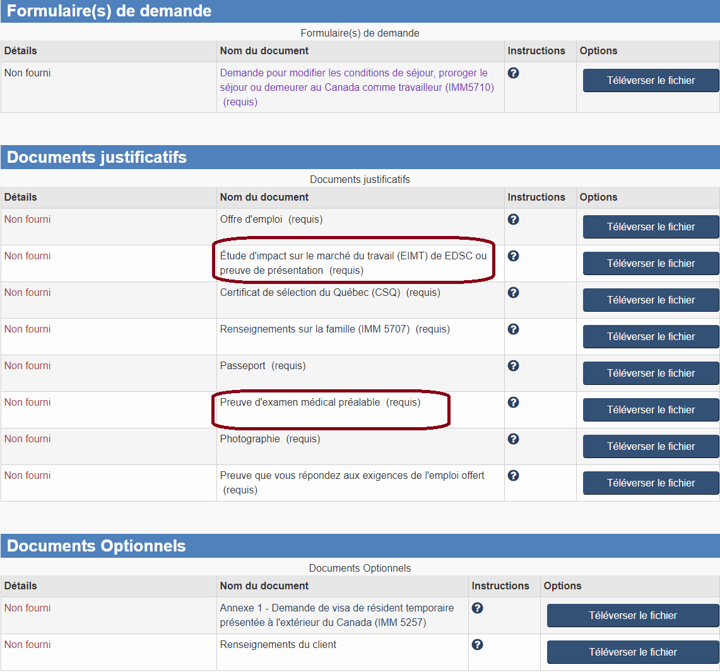This screenshot has width=720, height=672.
Task: Show help icon for Annexe 1 IMM 5257
Action: point(478,608)
